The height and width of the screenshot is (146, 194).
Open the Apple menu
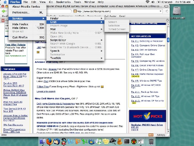click(5, 2)
